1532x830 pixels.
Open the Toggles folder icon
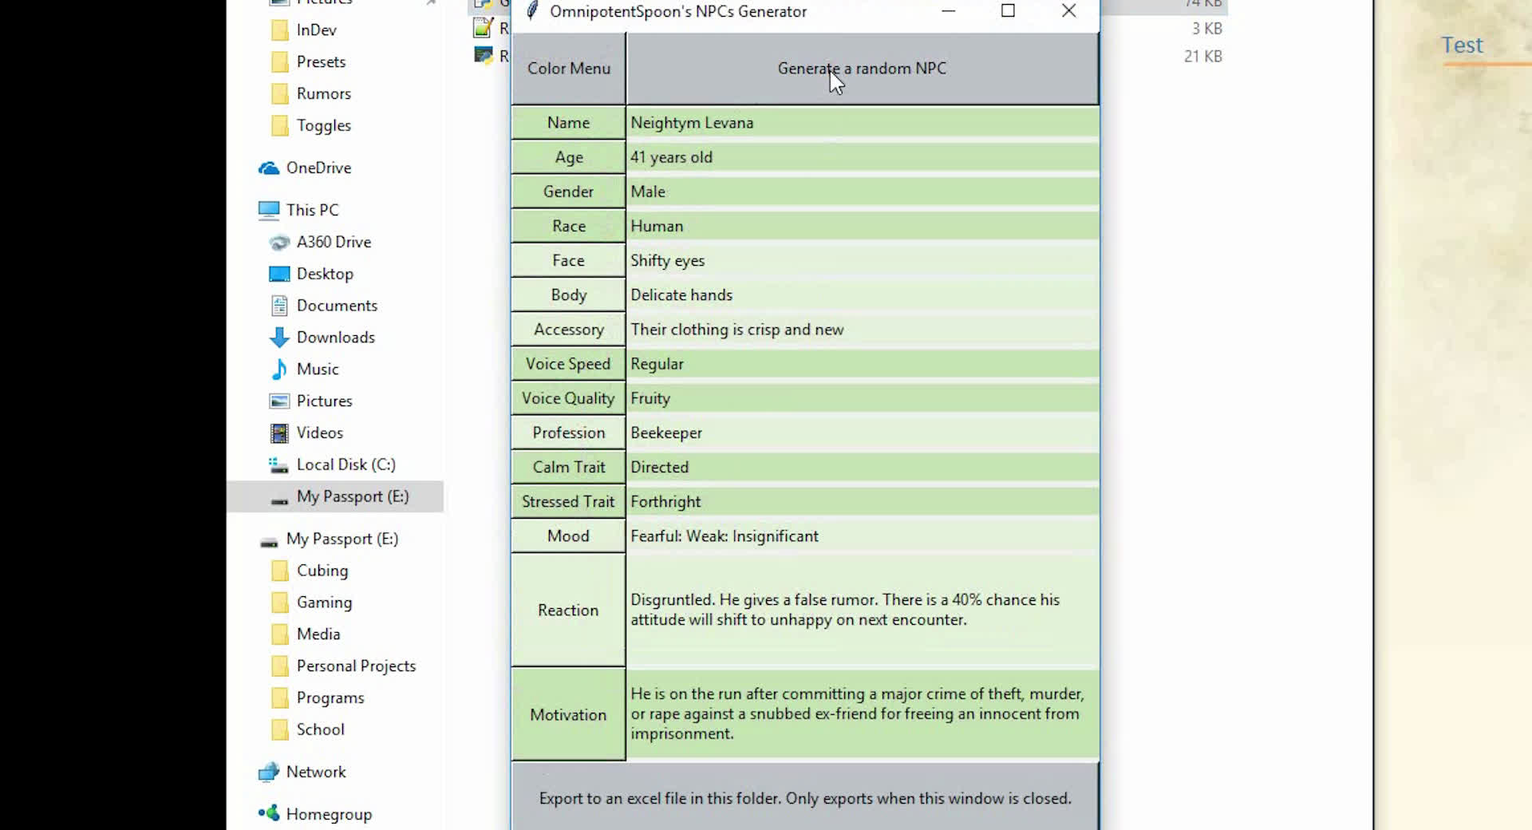[x=279, y=126]
